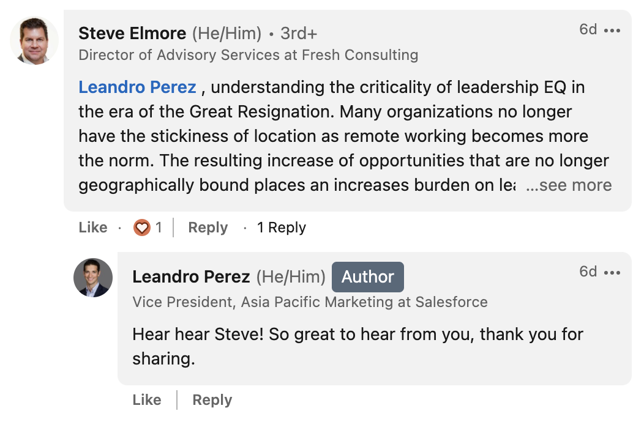Reply to Steve Elmore's comment
Screen dimensions: 644x422
coord(207,227)
